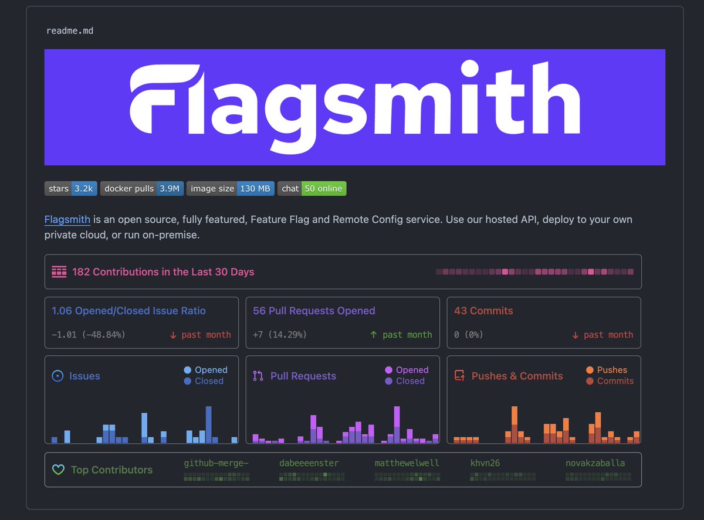
Task: Click the orange Pushes legend dot
Action: (590, 370)
